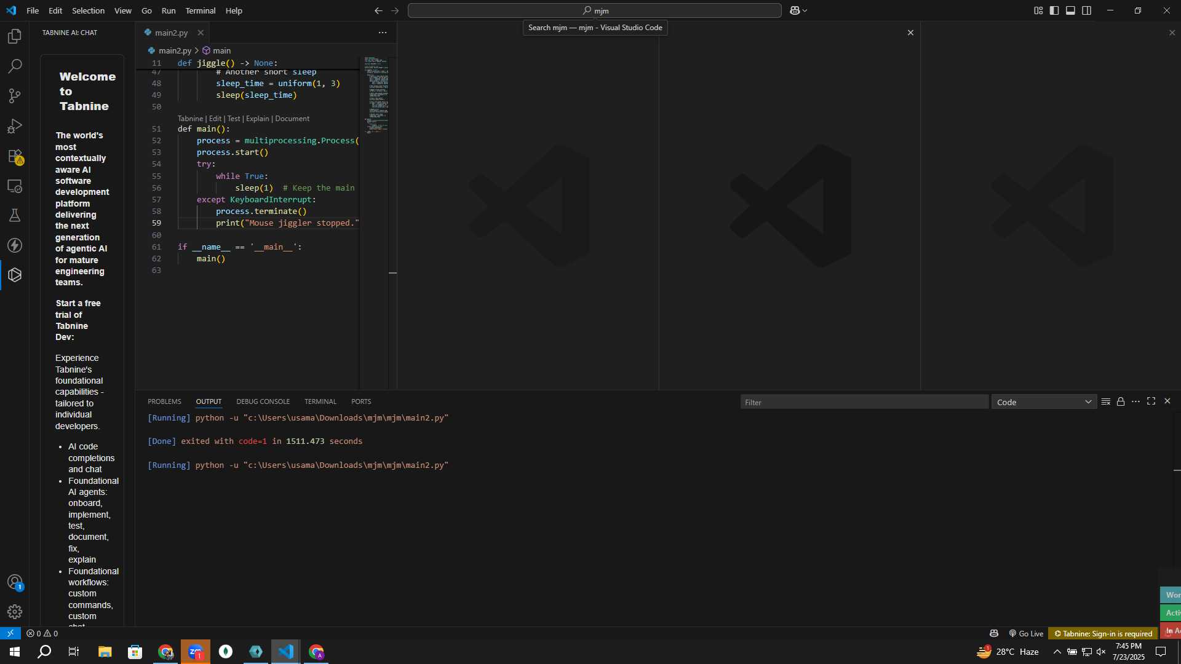Image resolution: width=1181 pixels, height=664 pixels.
Task: Click Tabnine sign-in required status item
Action: coord(1103,633)
